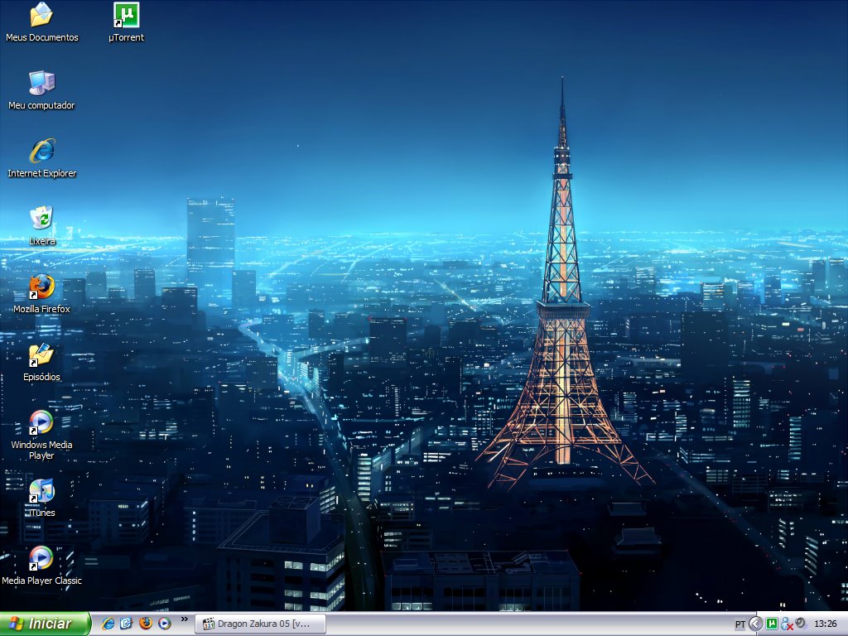Launch Firefox from the Quick Launch bar
848x636 pixels.
pyautogui.click(x=146, y=624)
